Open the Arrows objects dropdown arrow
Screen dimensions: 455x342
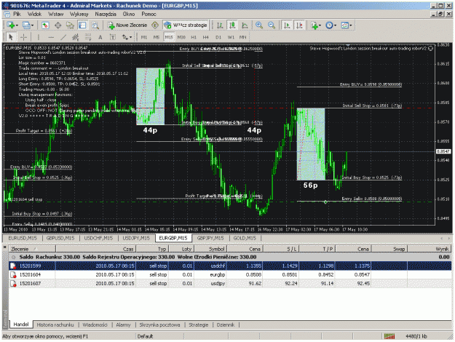(x=130, y=37)
